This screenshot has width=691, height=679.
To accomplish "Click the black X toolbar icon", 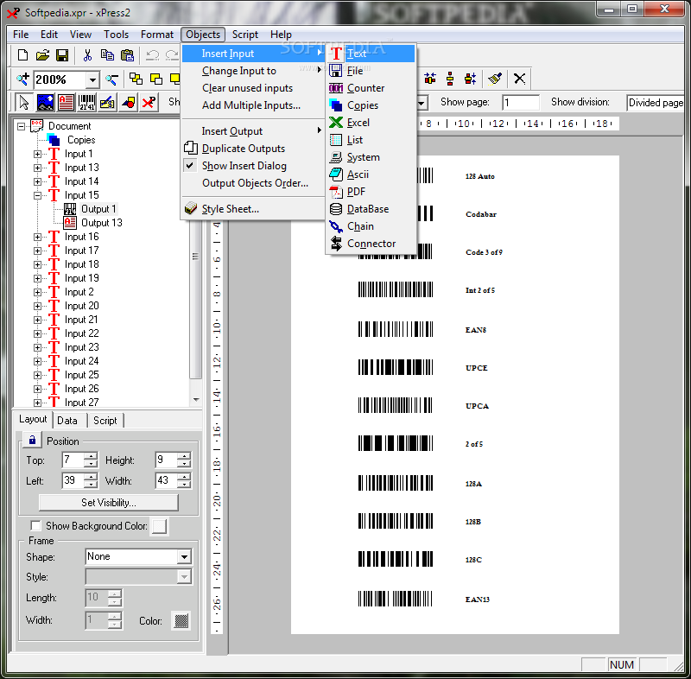I will (x=520, y=79).
